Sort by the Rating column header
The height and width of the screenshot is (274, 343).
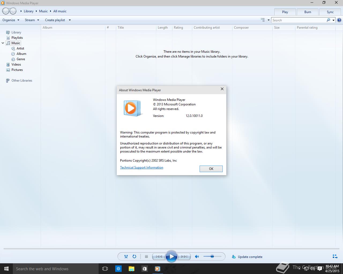tap(182, 28)
